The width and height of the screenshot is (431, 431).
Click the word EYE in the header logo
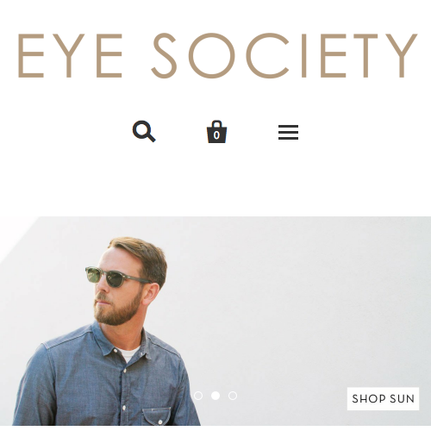(71, 55)
